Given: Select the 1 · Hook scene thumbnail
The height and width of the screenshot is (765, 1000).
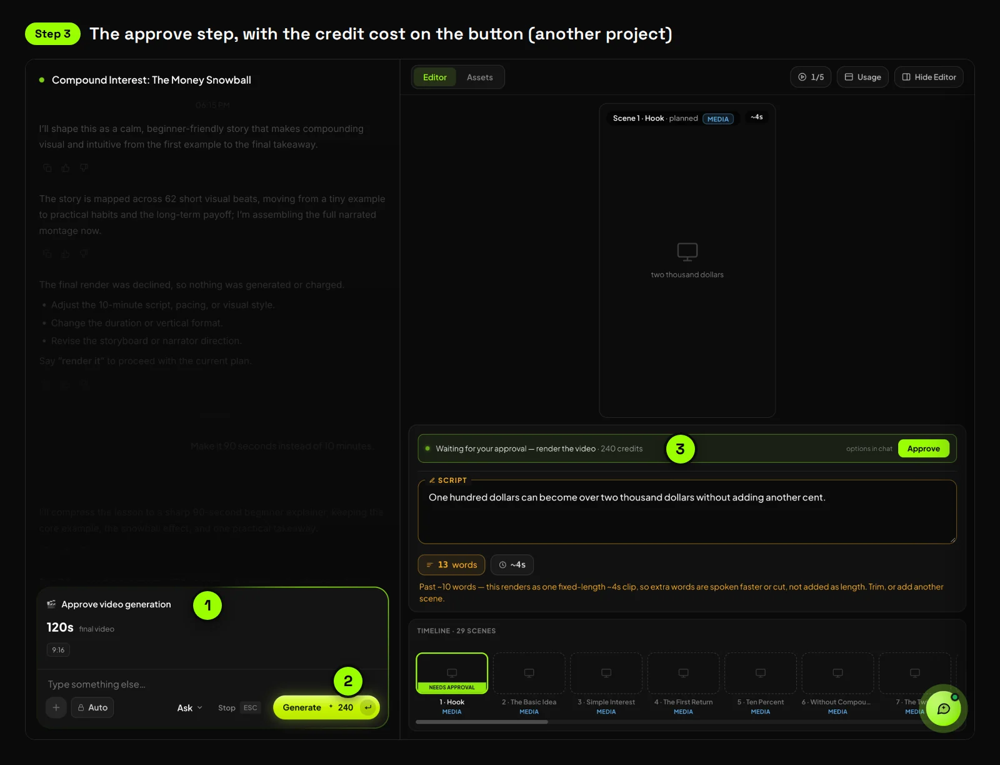Looking at the screenshot, I should pyautogui.click(x=452, y=673).
